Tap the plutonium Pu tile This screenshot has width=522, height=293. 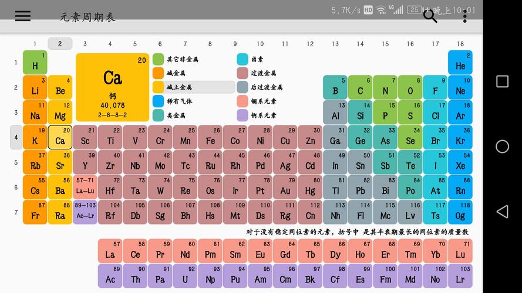[235, 276]
